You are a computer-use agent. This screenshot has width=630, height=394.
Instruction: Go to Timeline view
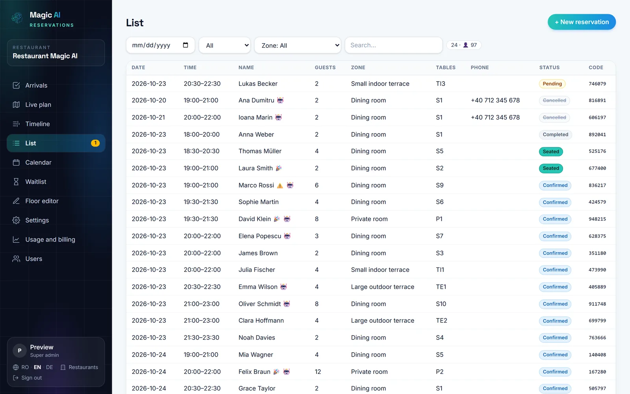coord(56,124)
